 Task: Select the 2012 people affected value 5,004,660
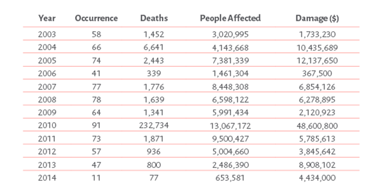tap(230, 151)
